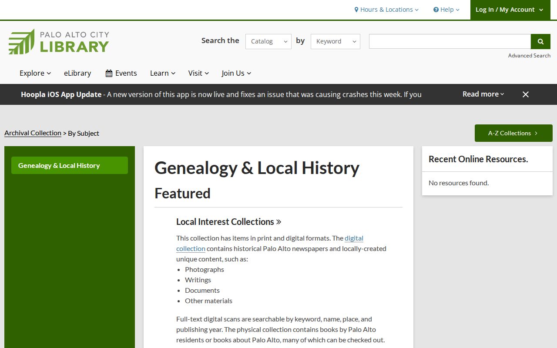557x348 pixels.
Task: Click the Hoopla iOS App Update headline
Action: [61, 94]
